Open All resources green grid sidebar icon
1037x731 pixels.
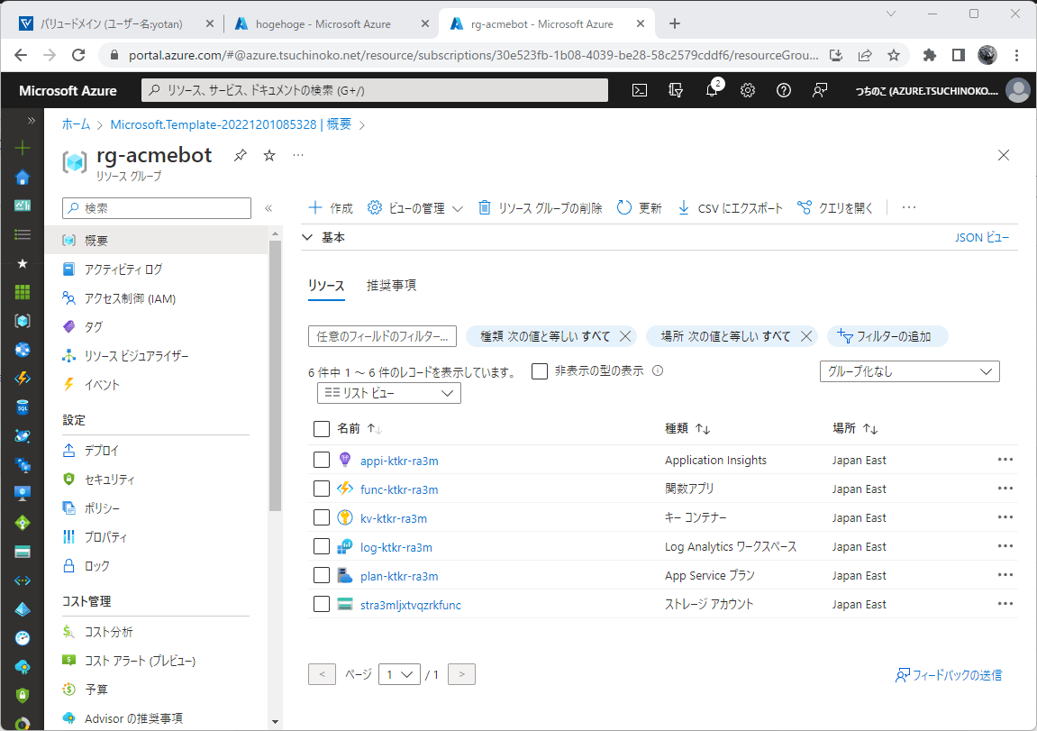tap(23, 292)
